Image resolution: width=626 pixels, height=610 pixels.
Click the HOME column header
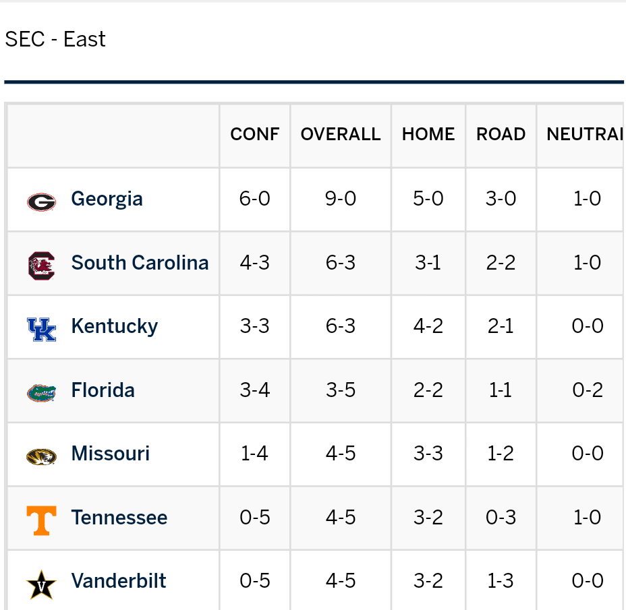428,134
